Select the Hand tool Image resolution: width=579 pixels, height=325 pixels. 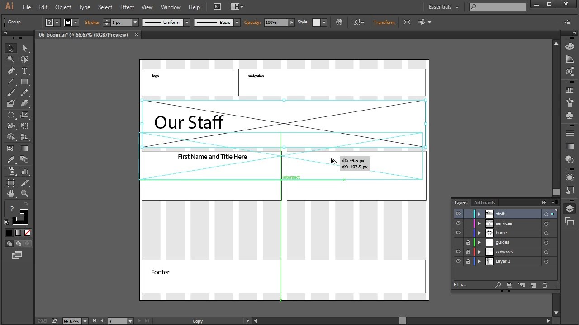tap(11, 194)
